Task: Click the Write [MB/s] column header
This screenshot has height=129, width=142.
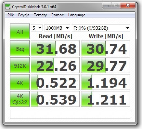Action: (106, 36)
